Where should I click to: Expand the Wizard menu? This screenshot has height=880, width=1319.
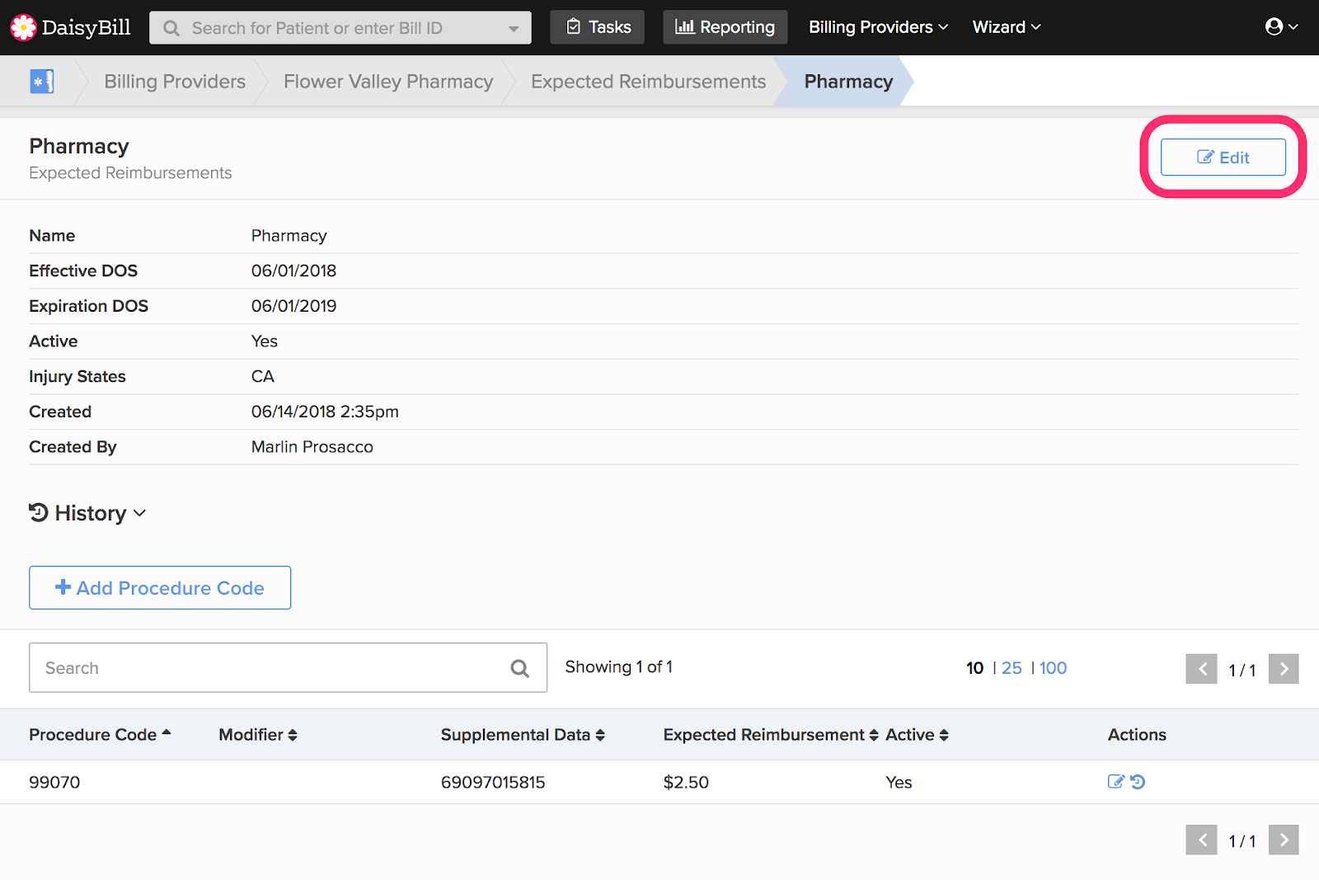[1007, 27]
